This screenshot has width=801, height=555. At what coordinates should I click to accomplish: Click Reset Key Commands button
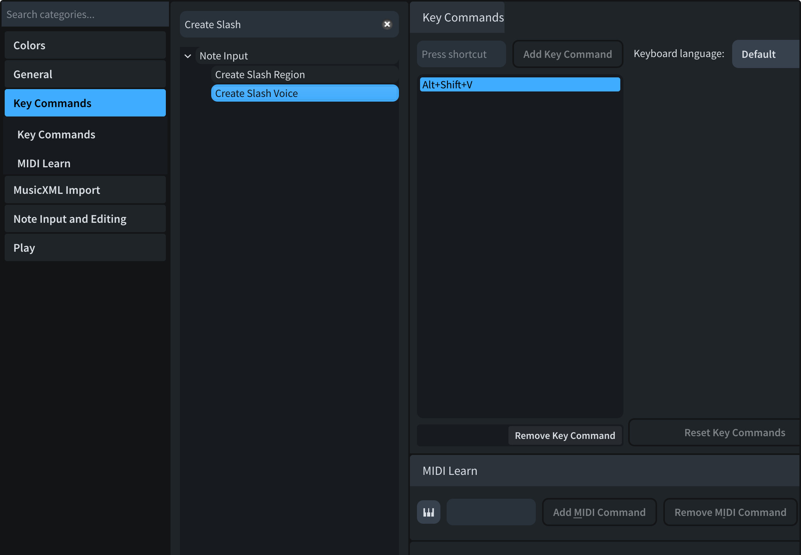(x=734, y=433)
